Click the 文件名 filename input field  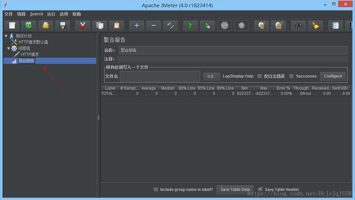160,77
